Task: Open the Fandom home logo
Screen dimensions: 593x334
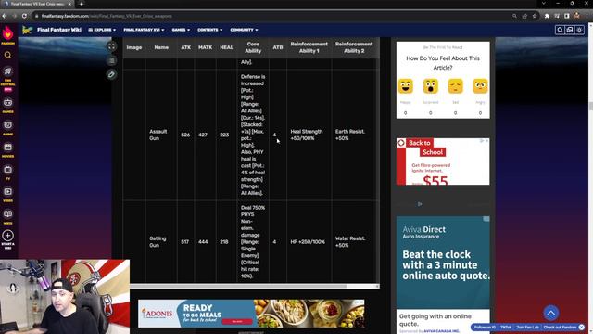Action: (x=8, y=34)
